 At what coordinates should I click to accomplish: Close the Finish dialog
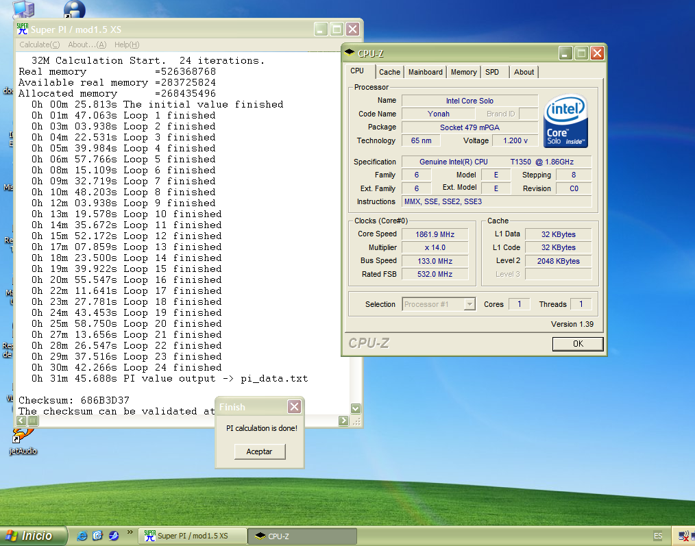[294, 407]
